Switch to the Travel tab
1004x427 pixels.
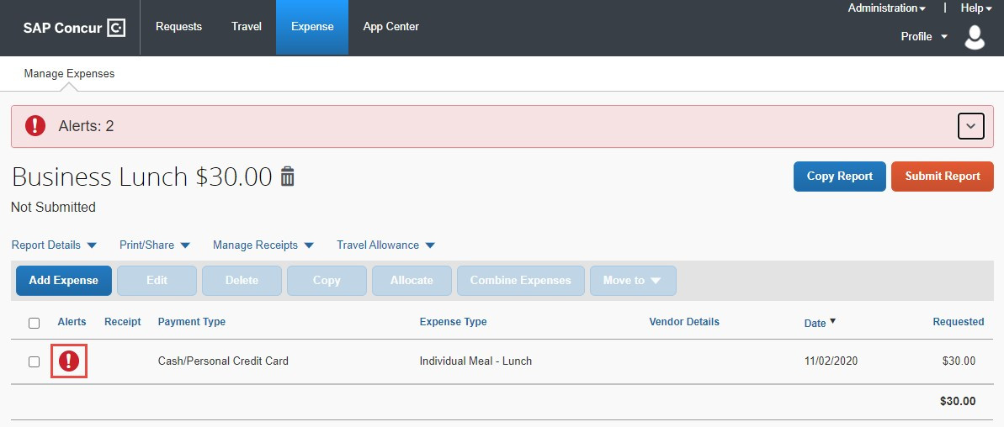coord(247,27)
